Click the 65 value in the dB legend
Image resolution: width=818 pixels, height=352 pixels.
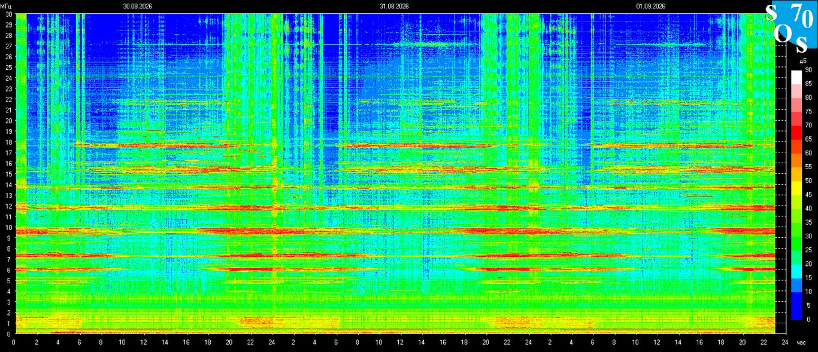point(808,139)
